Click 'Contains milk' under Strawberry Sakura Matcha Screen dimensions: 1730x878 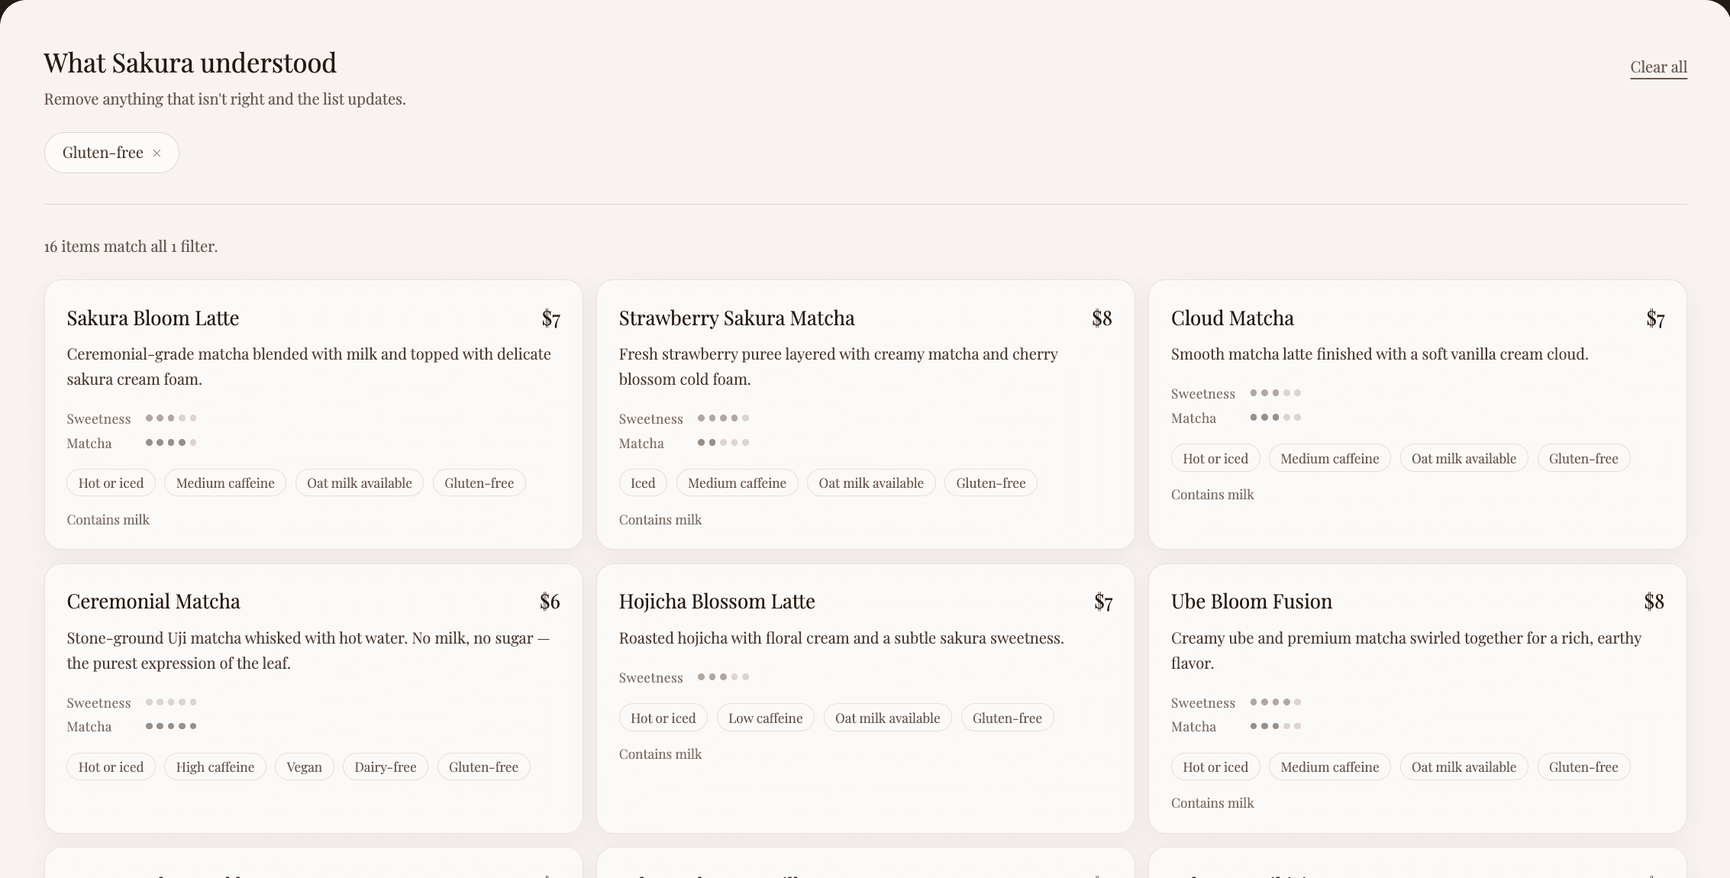pyautogui.click(x=660, y=520)
